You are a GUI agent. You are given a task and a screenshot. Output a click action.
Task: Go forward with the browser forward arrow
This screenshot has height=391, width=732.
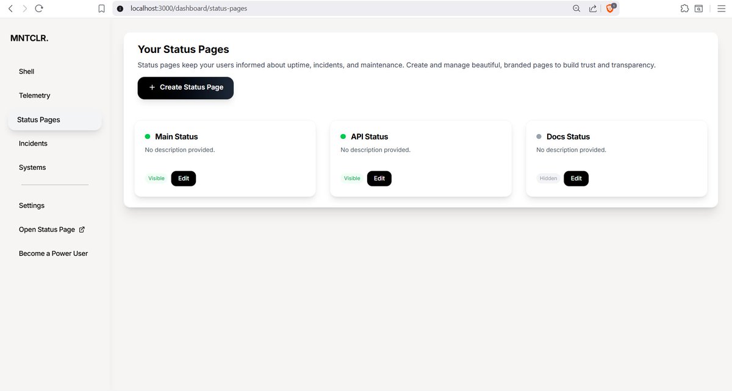coord(24,9)
